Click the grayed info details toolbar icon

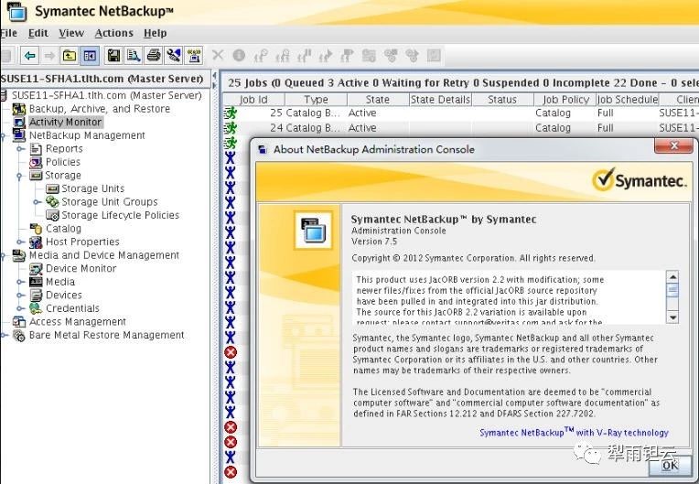pyautogui.click(x=239, y=55)
